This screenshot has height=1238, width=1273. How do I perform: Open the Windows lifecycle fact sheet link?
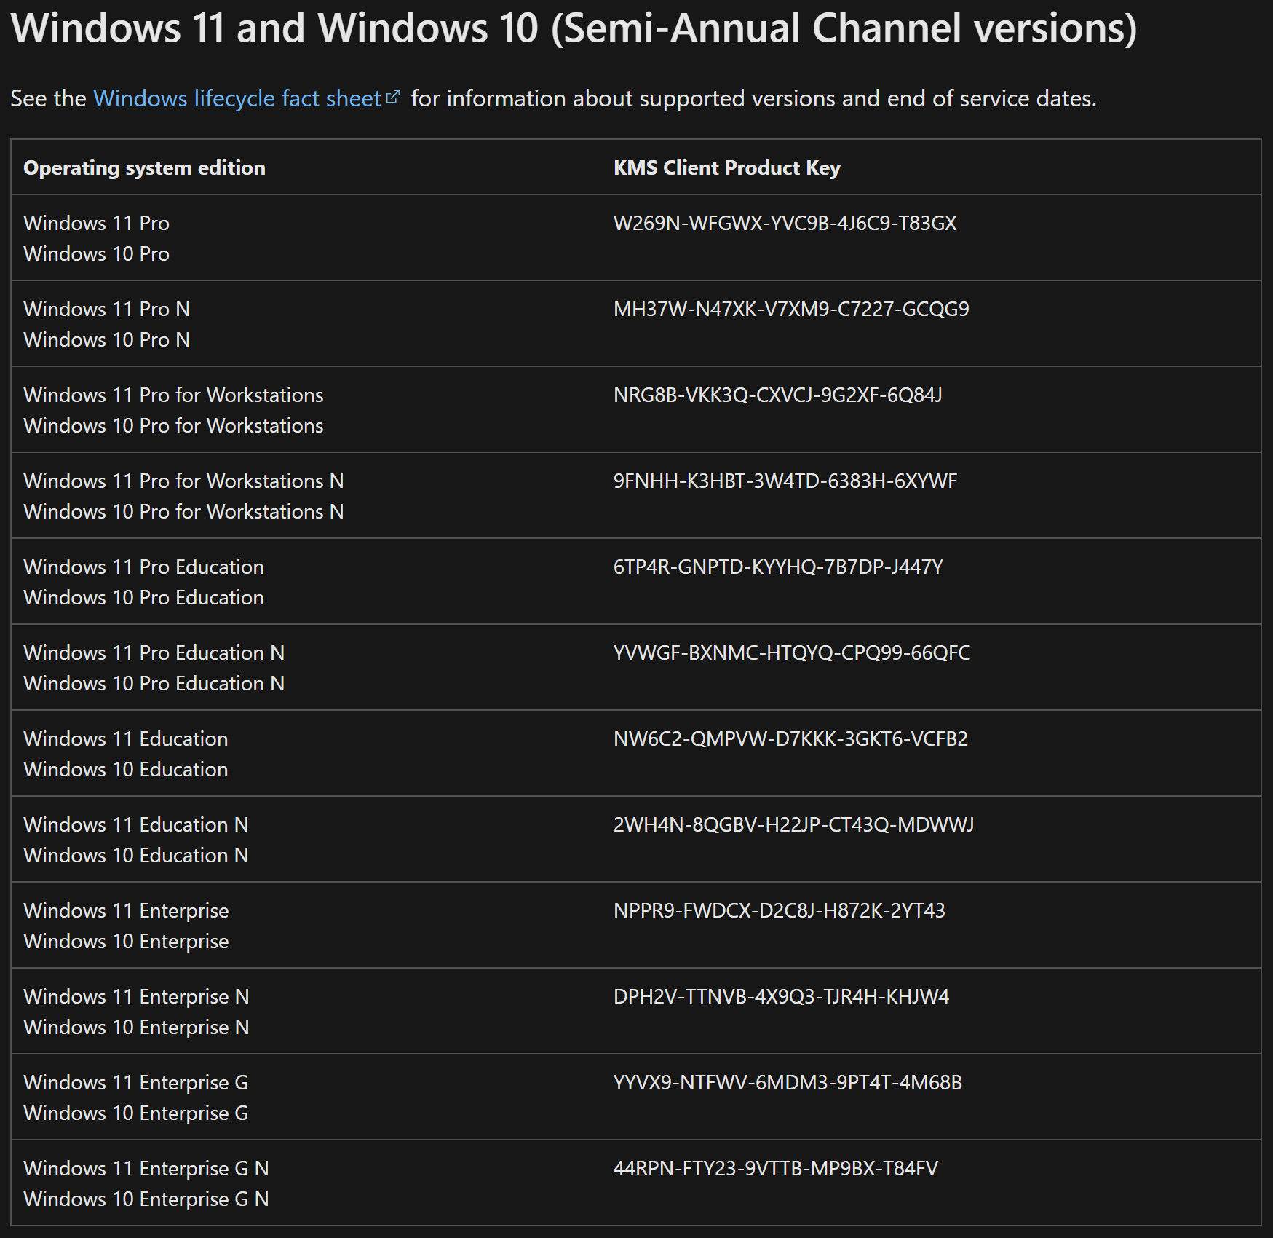(237, 98)
